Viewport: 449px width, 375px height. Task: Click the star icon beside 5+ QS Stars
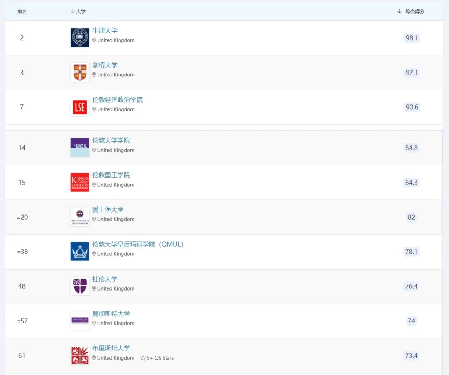tap(143, 358)
